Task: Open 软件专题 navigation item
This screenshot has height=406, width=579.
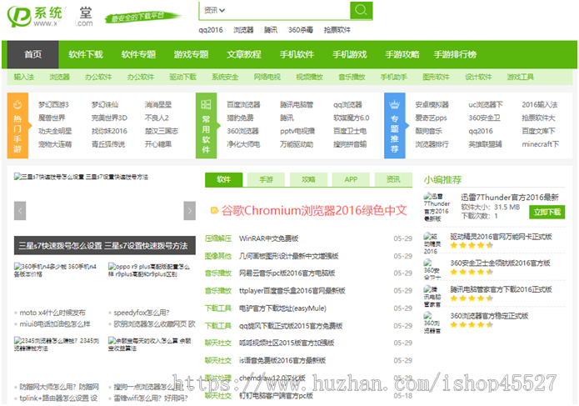Action: pyautogui.click(x=138, y=55)
